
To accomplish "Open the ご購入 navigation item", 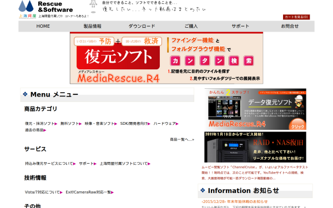I will (x=191, y=26).
